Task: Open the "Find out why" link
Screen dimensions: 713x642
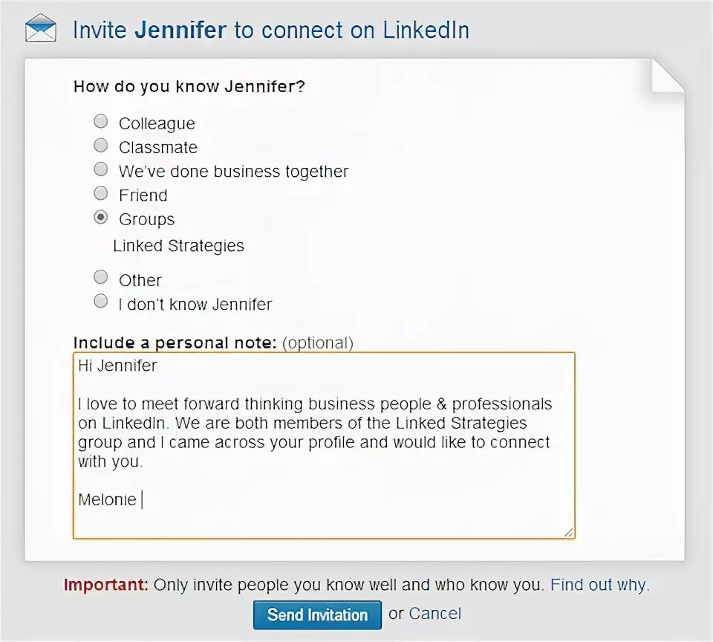Action: (599, 585)
